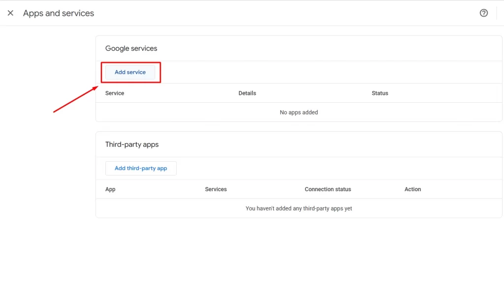Click the Services column header
Image resolution: width=504 pixels, height=286 pixels.
pyautogui.click(x=216, y=189)
